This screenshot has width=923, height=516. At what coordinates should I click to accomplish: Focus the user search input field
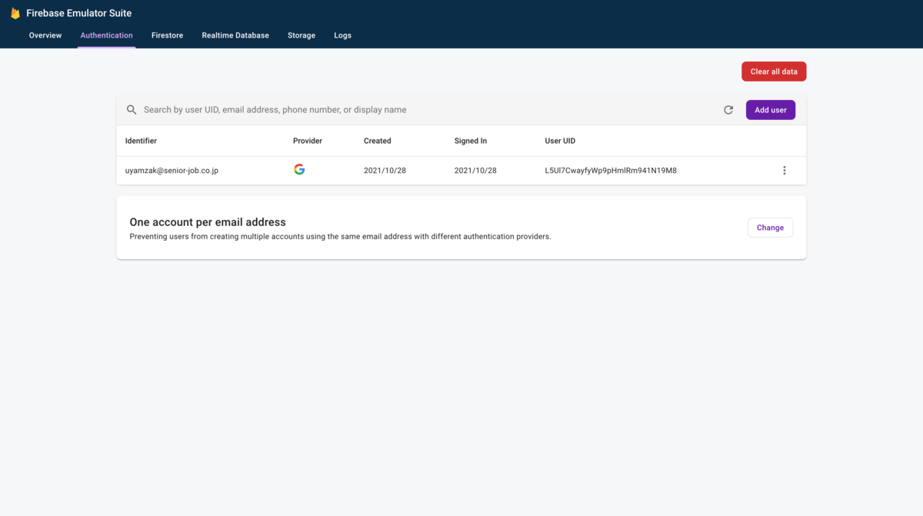(x=428, y=110)
